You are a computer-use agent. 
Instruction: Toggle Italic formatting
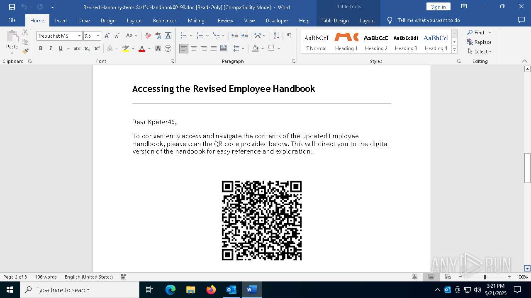[51, 48]
